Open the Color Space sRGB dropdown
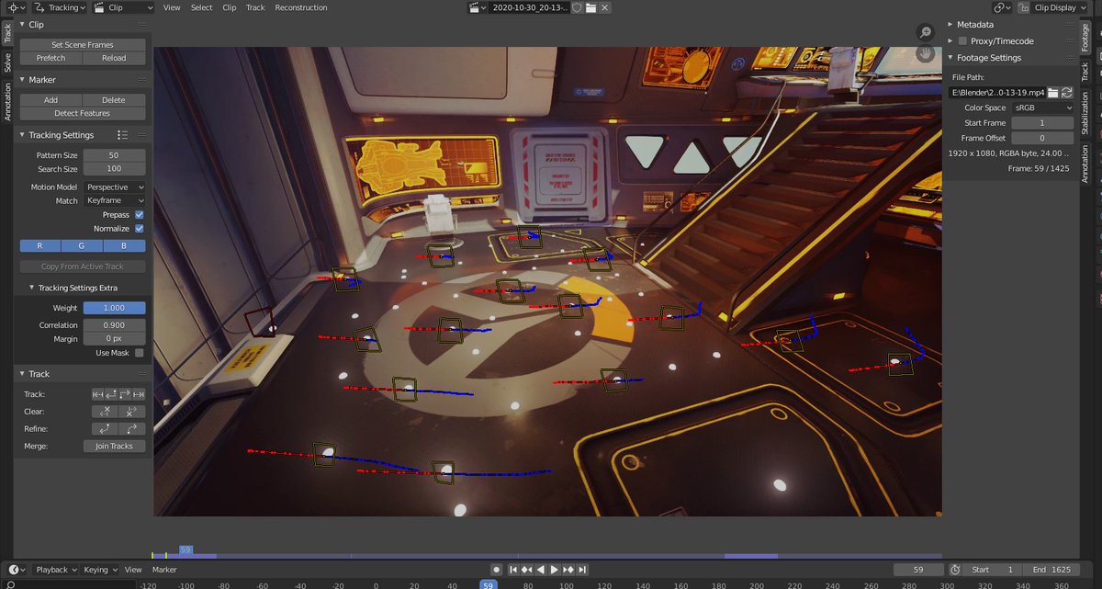This screenshot has height=589, width=1102. pos(1042,108)
